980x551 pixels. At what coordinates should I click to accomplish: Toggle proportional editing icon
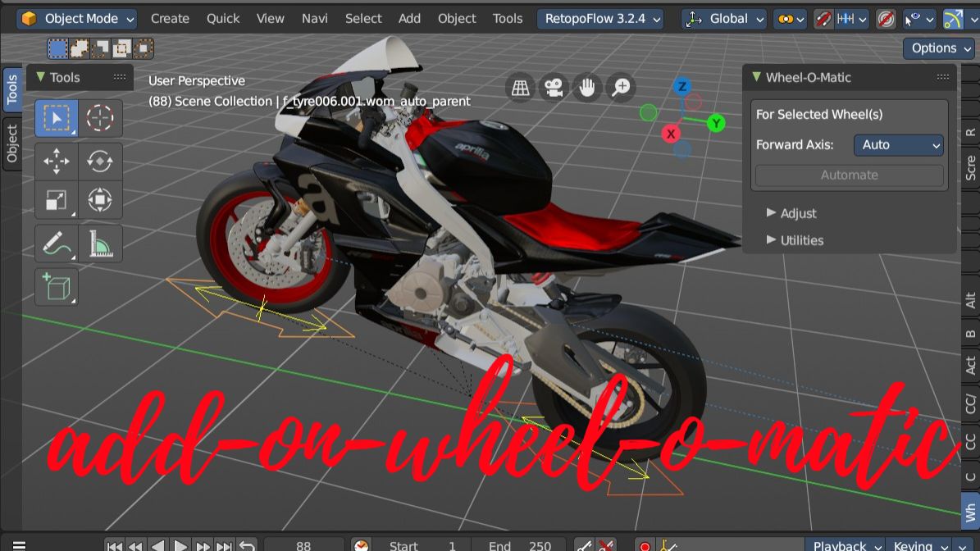point(886,20)
